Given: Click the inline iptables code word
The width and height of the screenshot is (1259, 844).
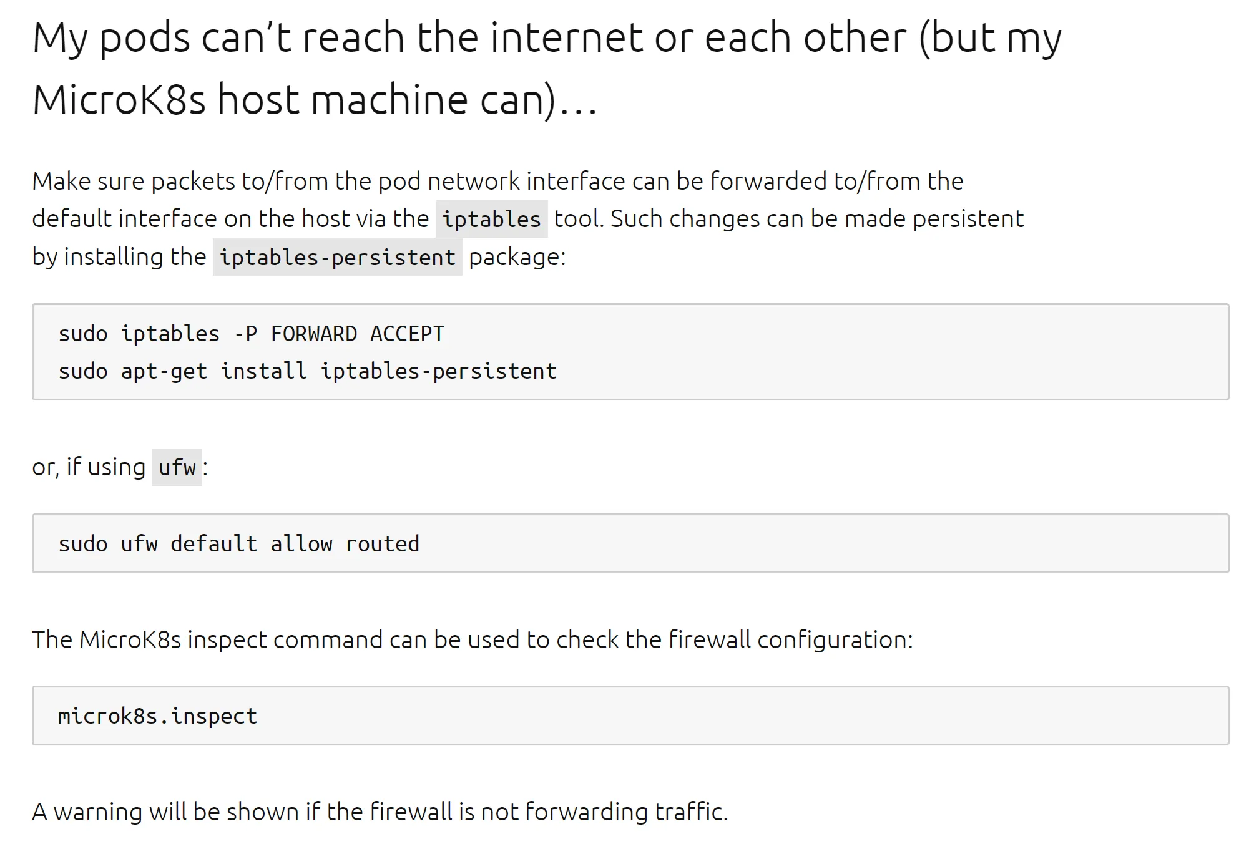Looking at the screenshot, I should 491,219.
